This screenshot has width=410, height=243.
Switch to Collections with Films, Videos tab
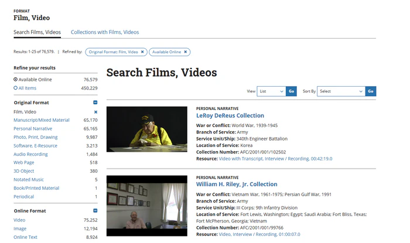(x=105, y=32)
